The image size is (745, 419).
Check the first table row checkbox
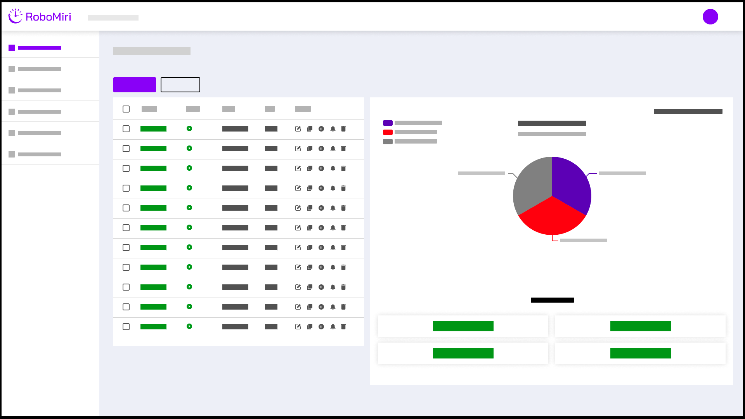point(126,129)
